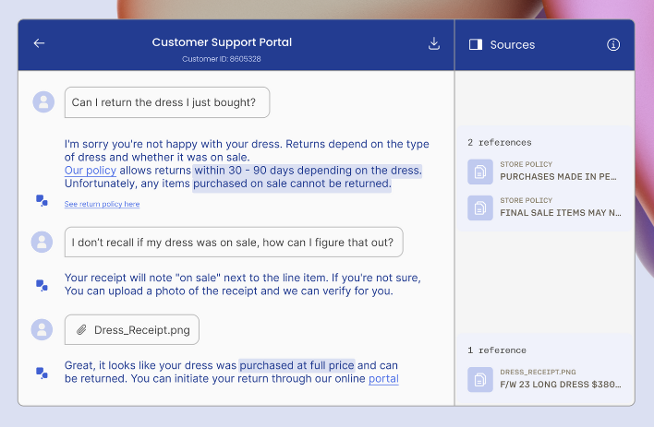Viewport: 654px width, 427px height.
Task: Click the '1 reference' label
Action: tap(497, 350)
